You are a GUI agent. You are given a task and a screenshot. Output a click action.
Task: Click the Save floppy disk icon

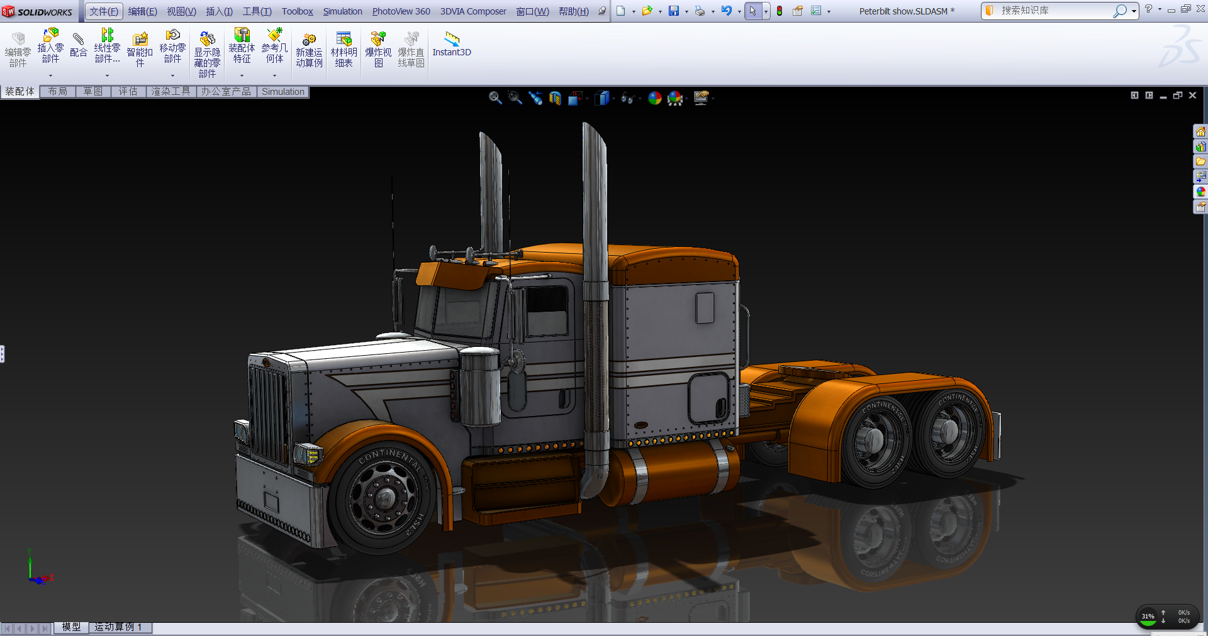pyautogui.click(x=673, y=11)
